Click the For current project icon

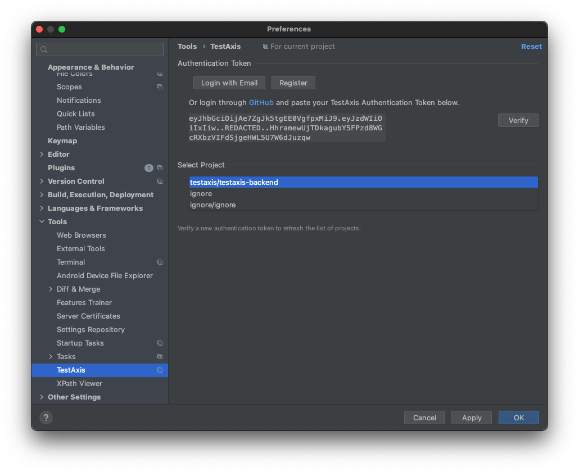pyautogui.click(x=265, y=47)
